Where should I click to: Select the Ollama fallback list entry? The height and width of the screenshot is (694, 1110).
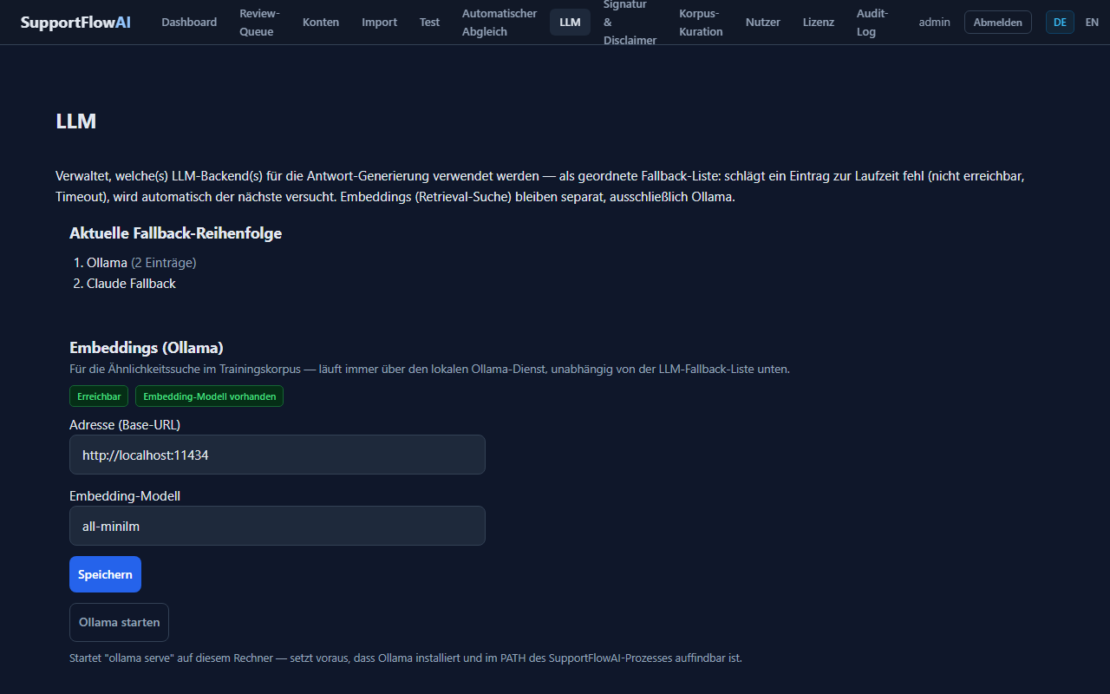pyautogui.click(x=141, y=262)
